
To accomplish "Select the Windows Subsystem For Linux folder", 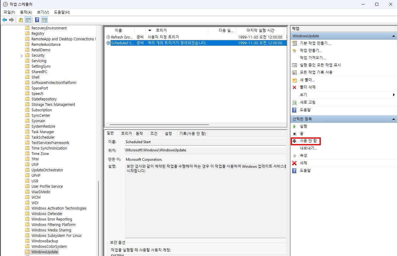I will click(56, 235).
